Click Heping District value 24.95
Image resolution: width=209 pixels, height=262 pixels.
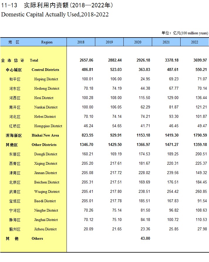point(145,79)
